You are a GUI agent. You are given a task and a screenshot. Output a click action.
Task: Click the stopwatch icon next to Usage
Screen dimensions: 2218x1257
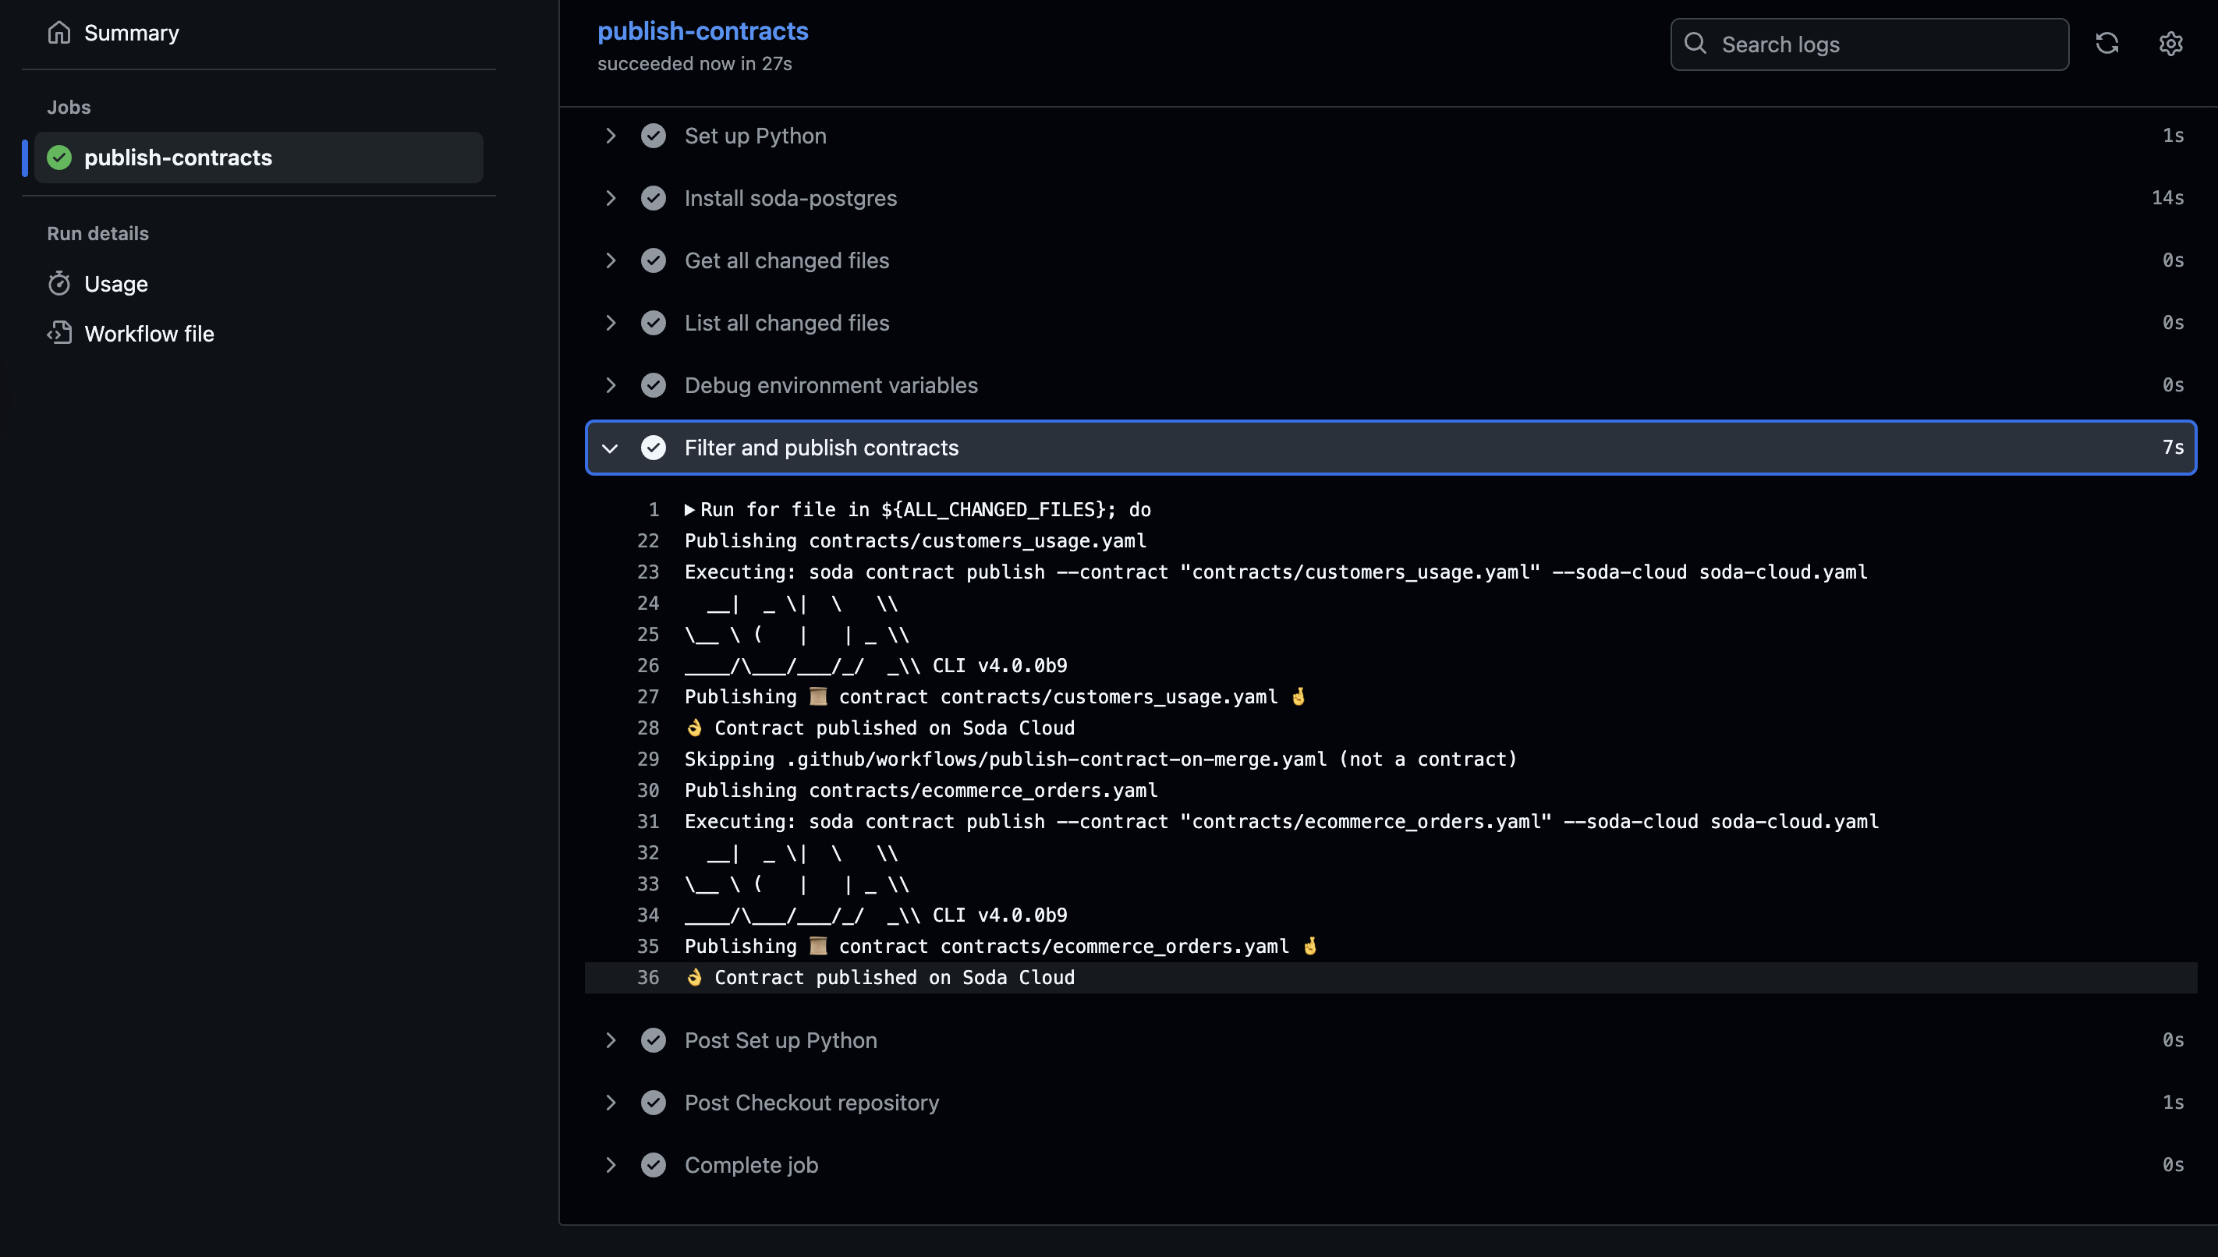pyautogui.click(x=58, y=283)
